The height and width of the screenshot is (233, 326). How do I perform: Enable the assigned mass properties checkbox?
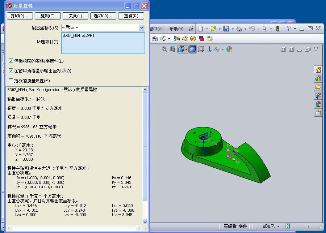11,81
